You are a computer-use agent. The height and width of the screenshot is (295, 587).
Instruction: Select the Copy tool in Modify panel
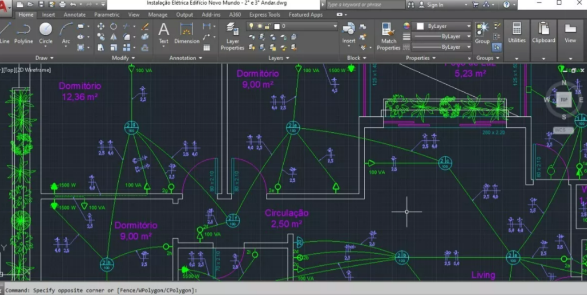(101, 37)
